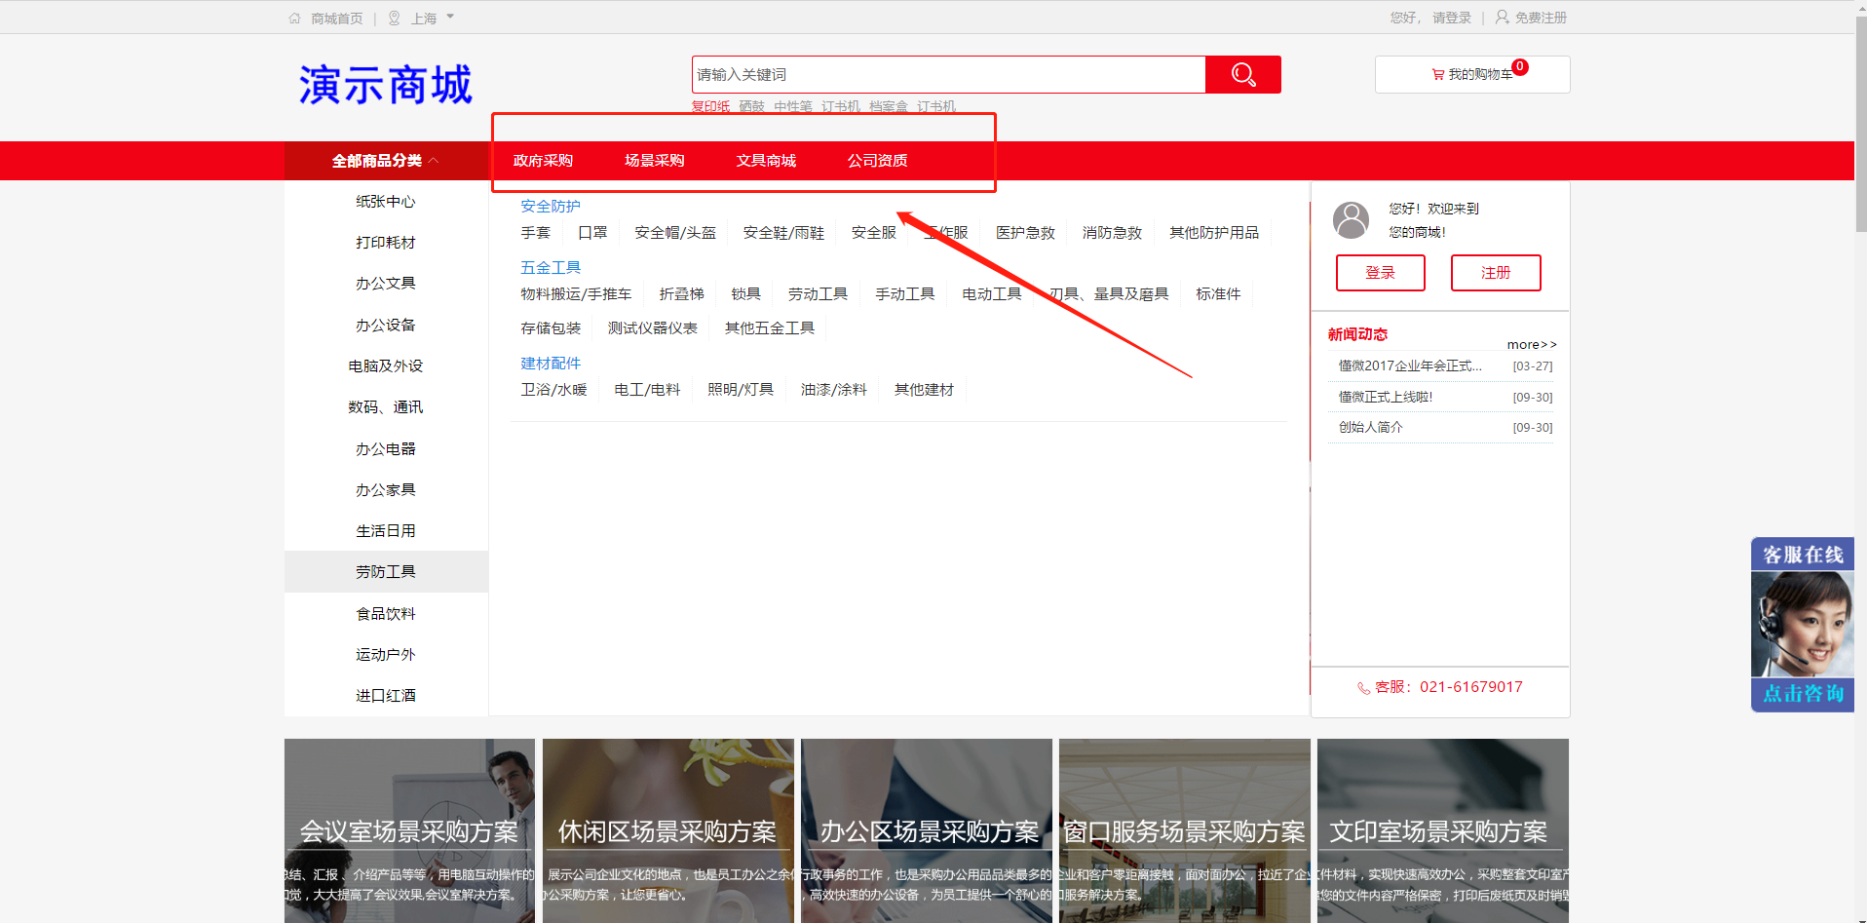Click the 油漆/涂料 link

834,390
